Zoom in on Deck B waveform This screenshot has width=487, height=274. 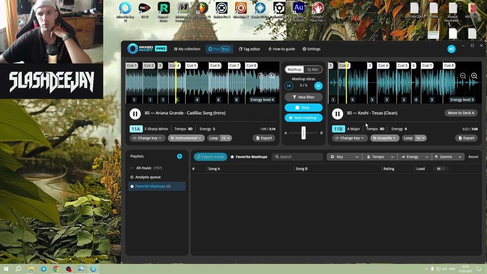click(x=474, y=76)
